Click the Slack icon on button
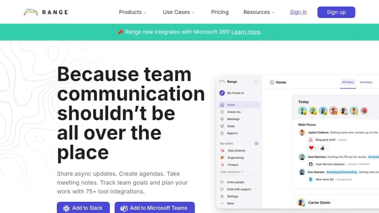Screen dimensions: 379x213 click(x=66, y=208)
